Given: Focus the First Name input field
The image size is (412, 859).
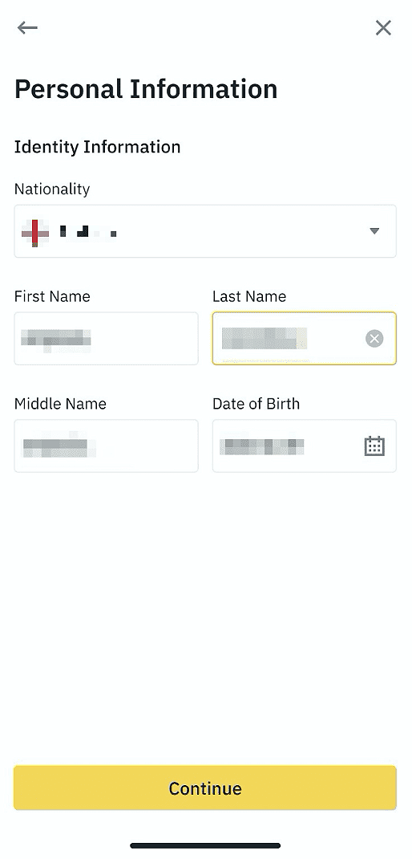Looking at the screenshot, I should click(106, 339).
